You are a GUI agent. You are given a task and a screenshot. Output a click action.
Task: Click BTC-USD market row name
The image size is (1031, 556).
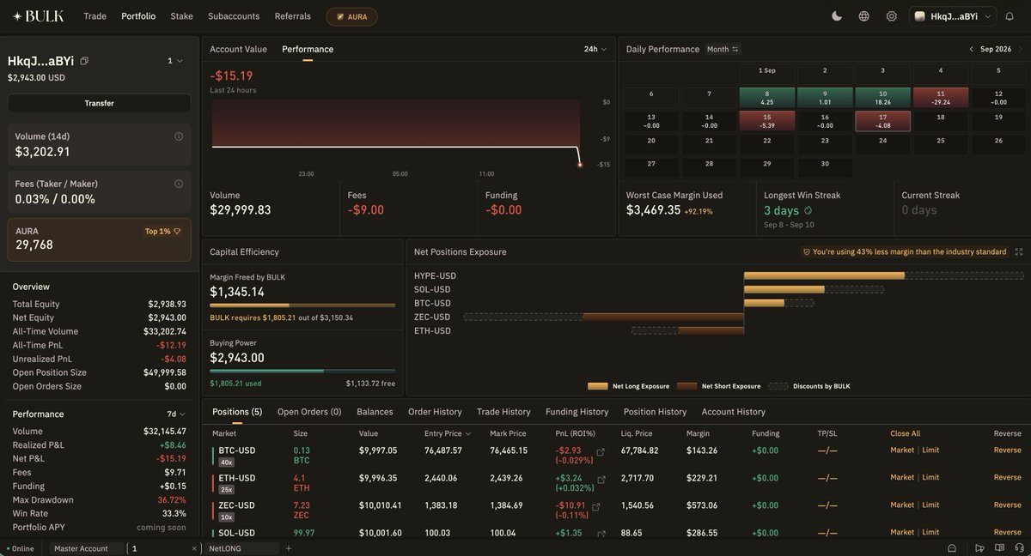237,450
